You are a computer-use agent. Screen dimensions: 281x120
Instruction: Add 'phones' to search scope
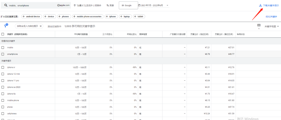pos(64,16)
